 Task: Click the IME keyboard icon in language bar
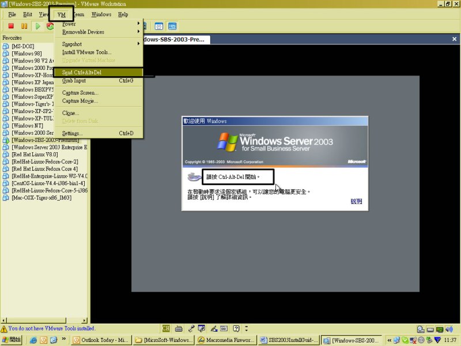click(x=179, y=329)
